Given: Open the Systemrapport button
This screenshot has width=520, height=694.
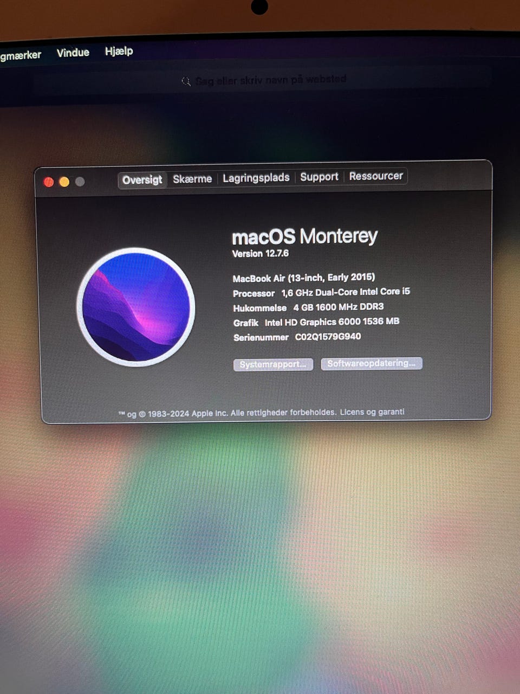Looking at the screenshot, I should click(x=273, y=364).
